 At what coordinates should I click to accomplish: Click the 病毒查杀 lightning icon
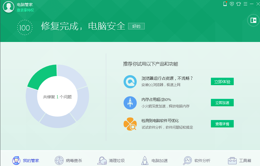pyautogui.click(x=59, y=160)
